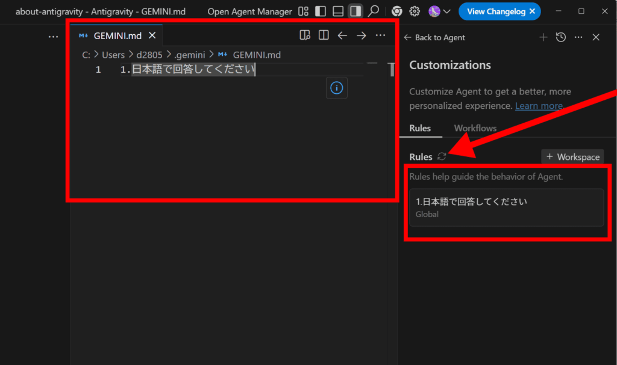Open editor more actions ellipsis menu
This screenshot has height=365, width=617.
point(380,35)
